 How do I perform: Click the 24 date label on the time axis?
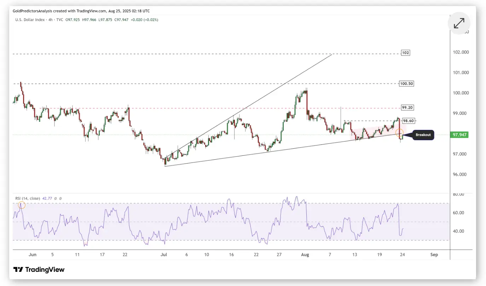[x=402, y=254]
